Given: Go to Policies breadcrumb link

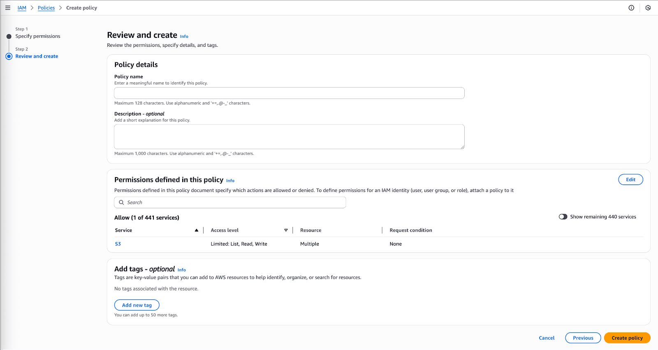Looking at the screenshot, I should (x=46, y=8).
